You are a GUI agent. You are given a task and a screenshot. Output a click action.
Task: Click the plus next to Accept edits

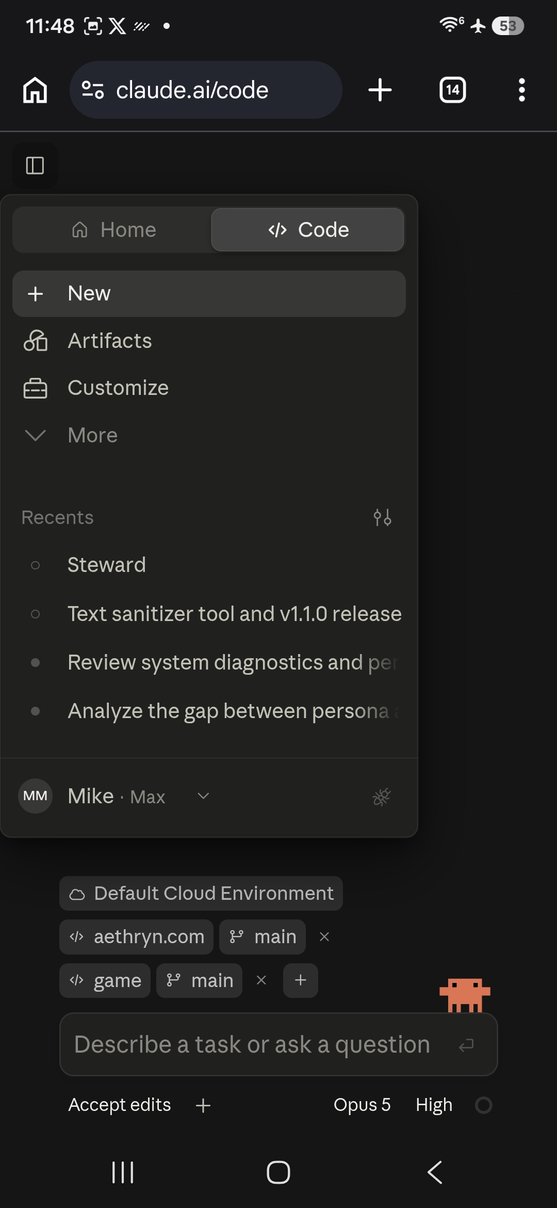point(203,1105)
